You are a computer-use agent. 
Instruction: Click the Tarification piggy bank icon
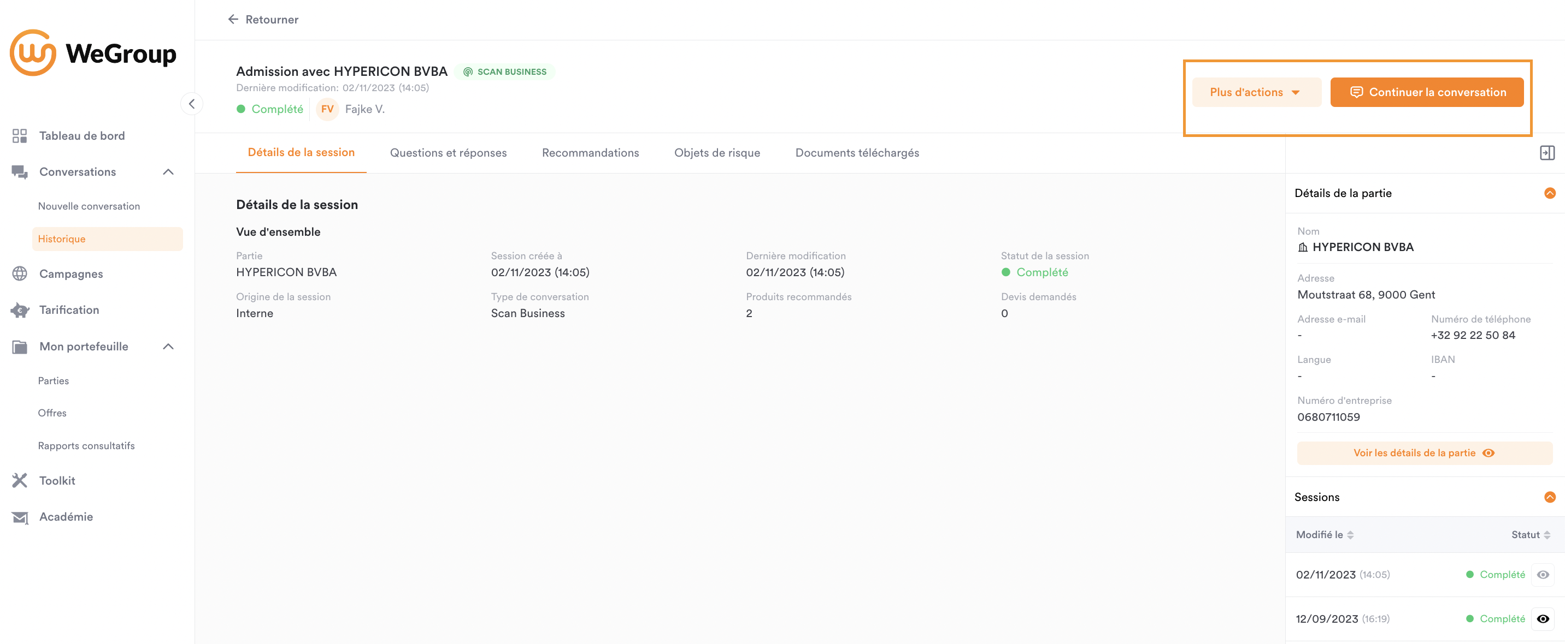pos(20,310)
